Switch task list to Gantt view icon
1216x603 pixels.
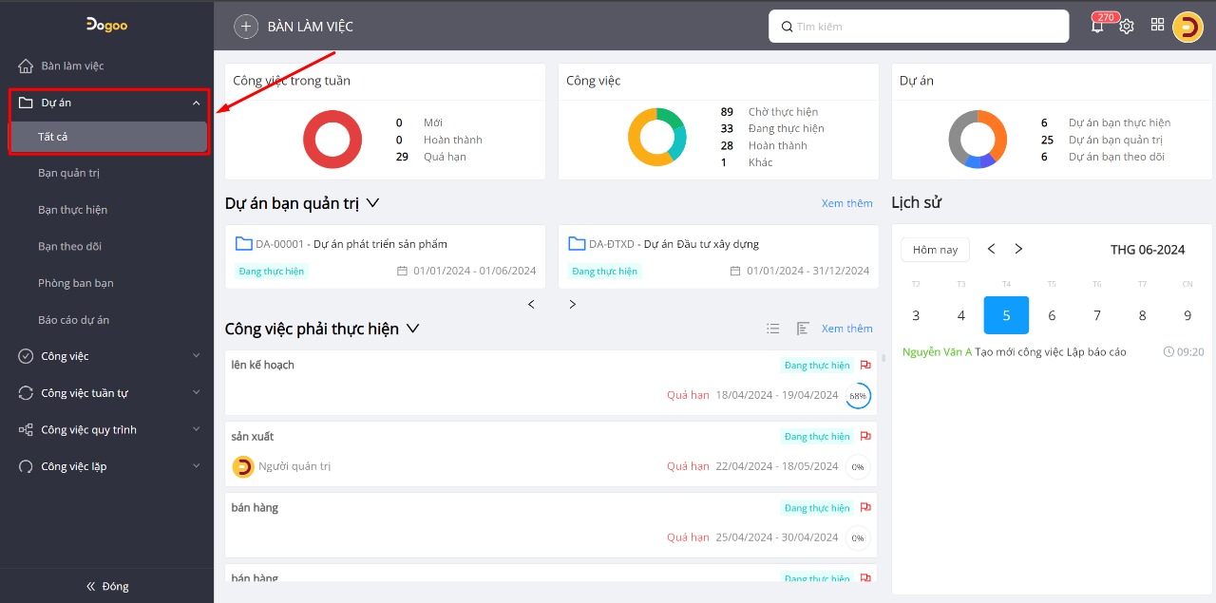pyautogui.click(x=803, y=329)
